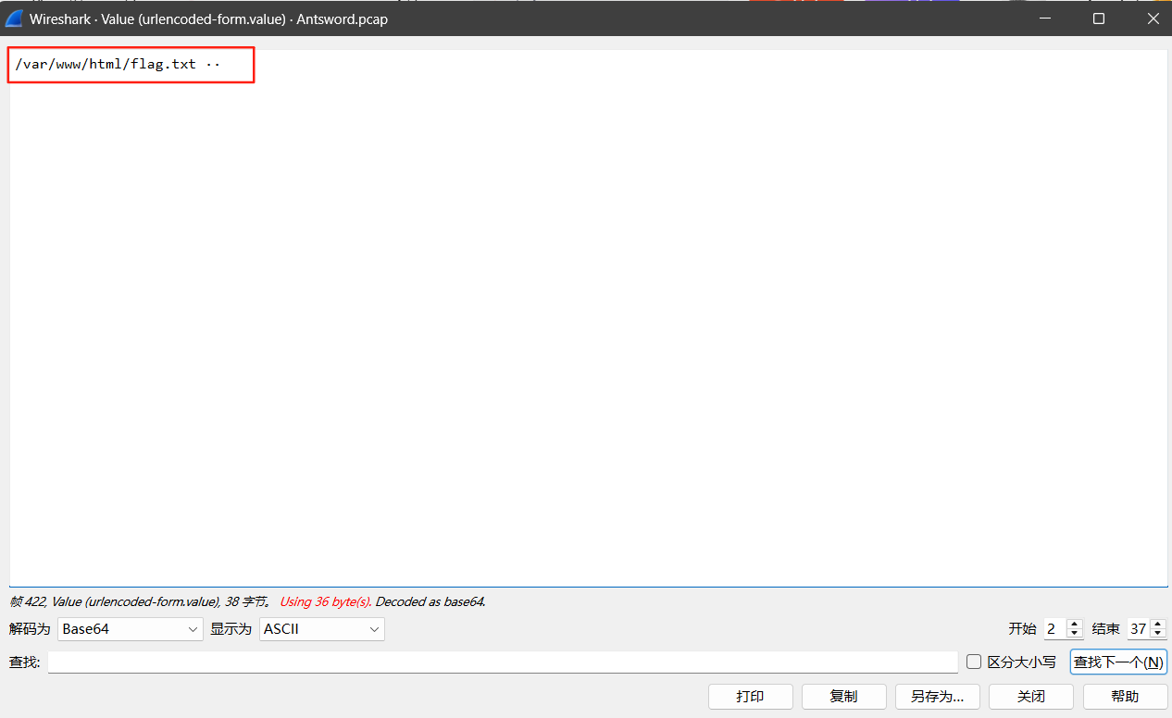1172x718 pixels.
Task: Increase the 开始 start value
Action: click(x=1075, y=625)
